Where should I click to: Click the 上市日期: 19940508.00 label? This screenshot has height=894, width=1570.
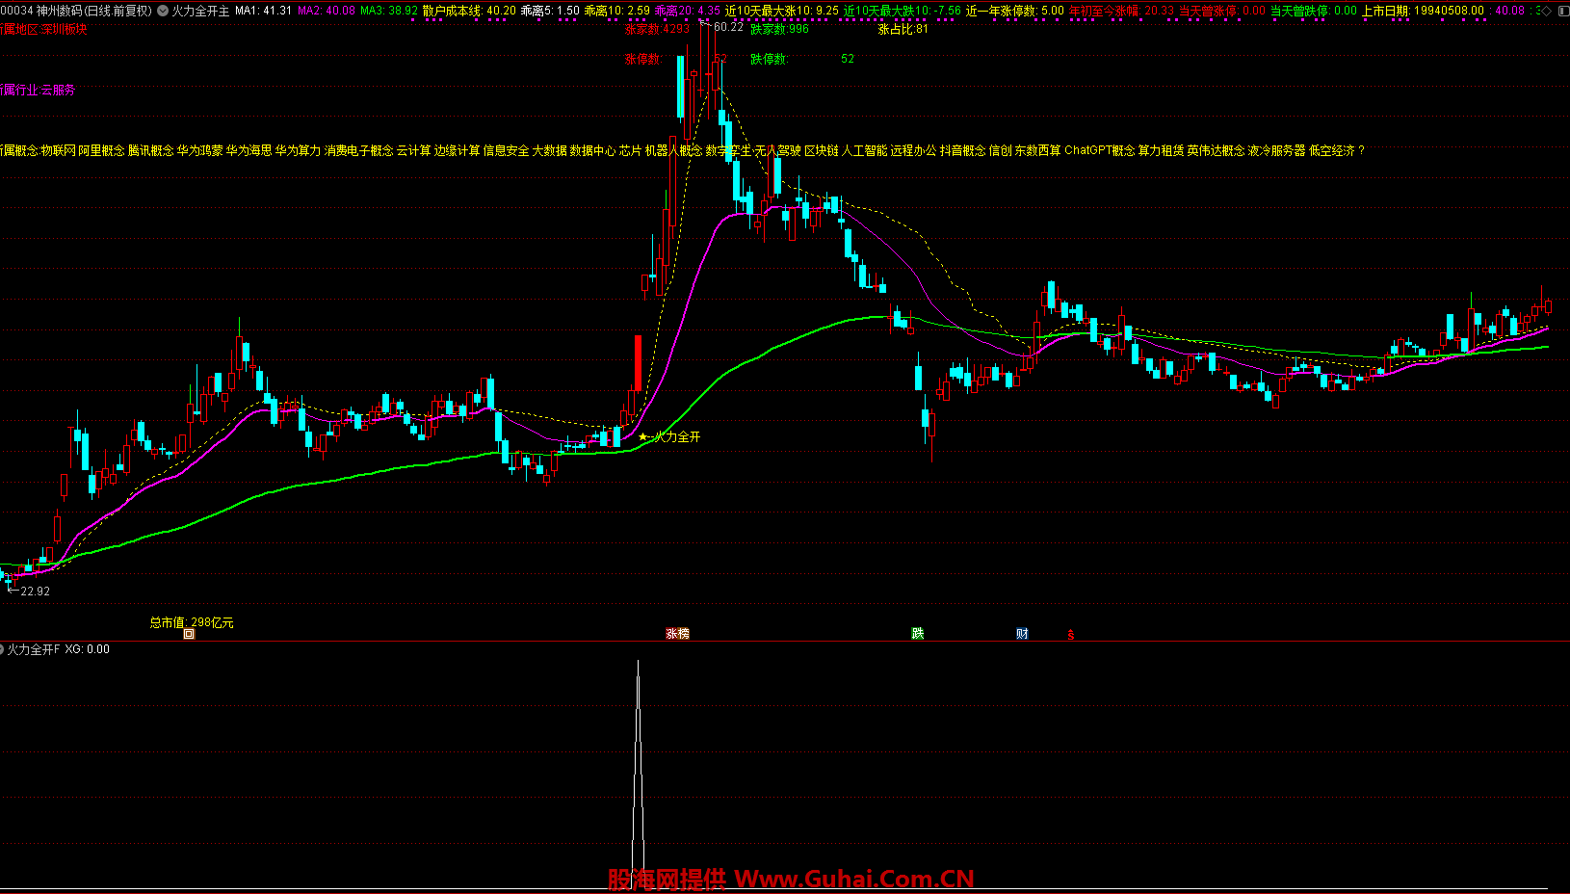[x=1423, y=11]
